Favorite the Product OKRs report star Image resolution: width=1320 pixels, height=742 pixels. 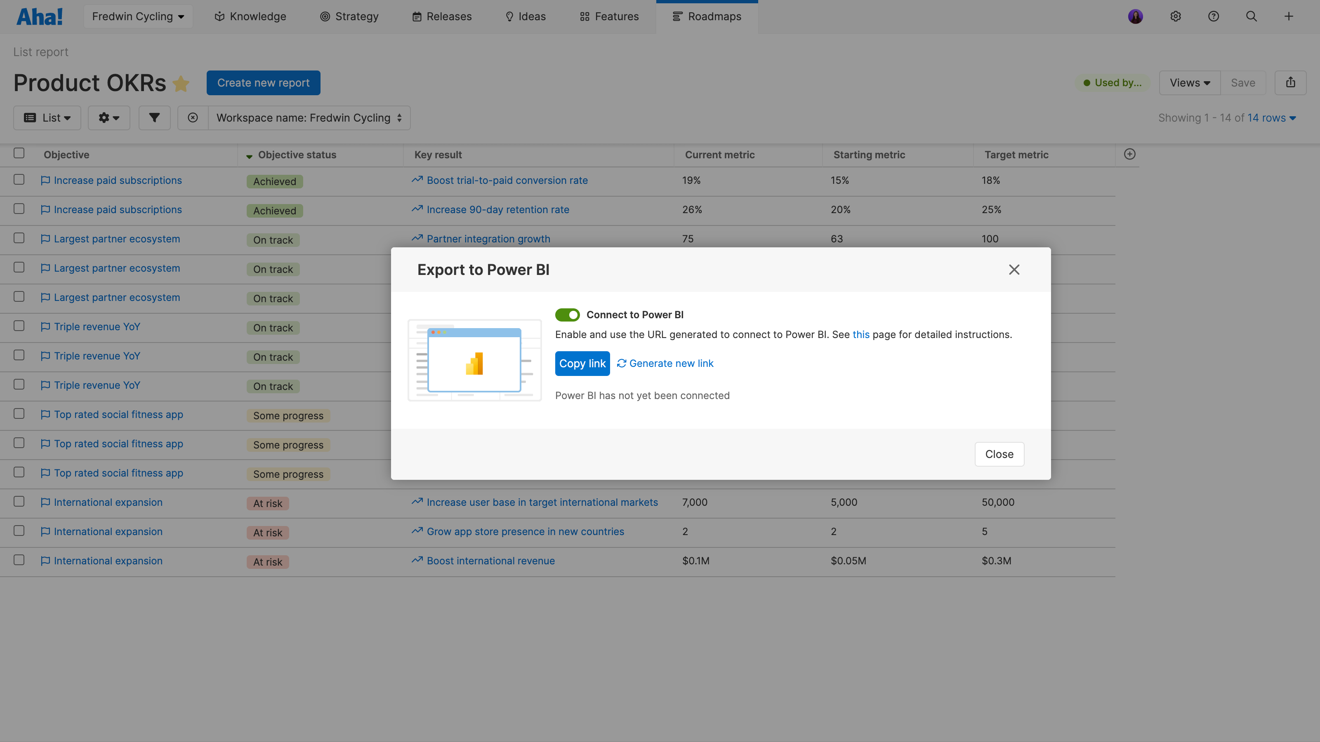[x=181, y=83]
